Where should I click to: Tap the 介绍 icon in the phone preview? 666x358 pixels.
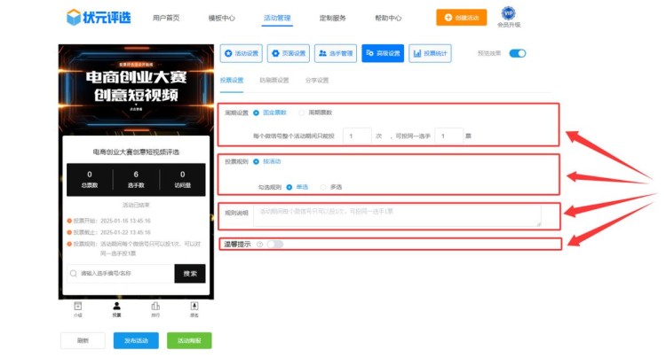point(78,306)
